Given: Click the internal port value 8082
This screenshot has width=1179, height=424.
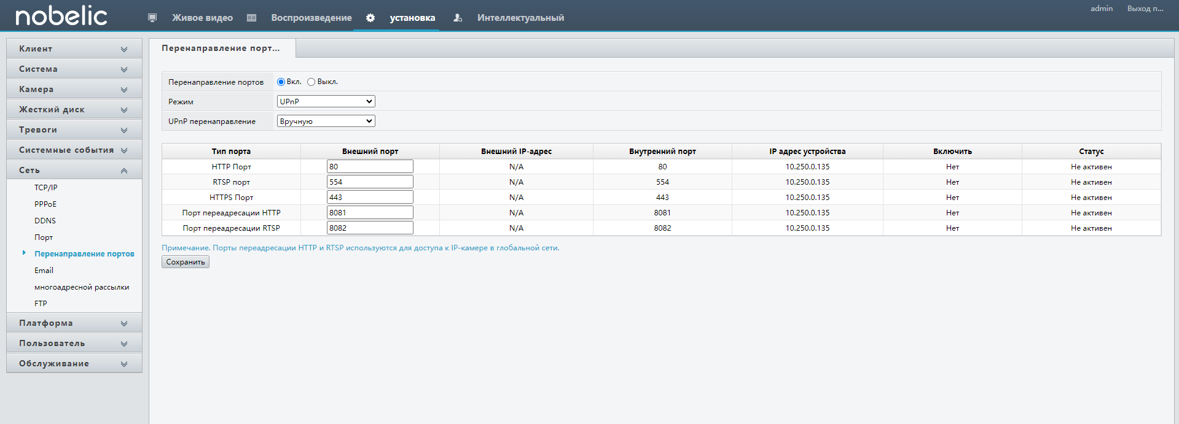Looking at the screenshot, I should click(662, 228).
